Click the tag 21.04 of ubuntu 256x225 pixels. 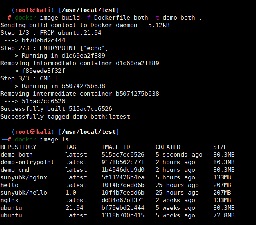click(74, 208)
